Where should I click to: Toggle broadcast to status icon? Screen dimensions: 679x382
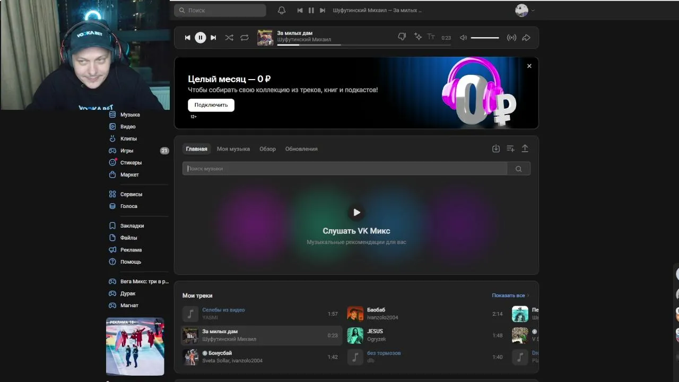511,38
